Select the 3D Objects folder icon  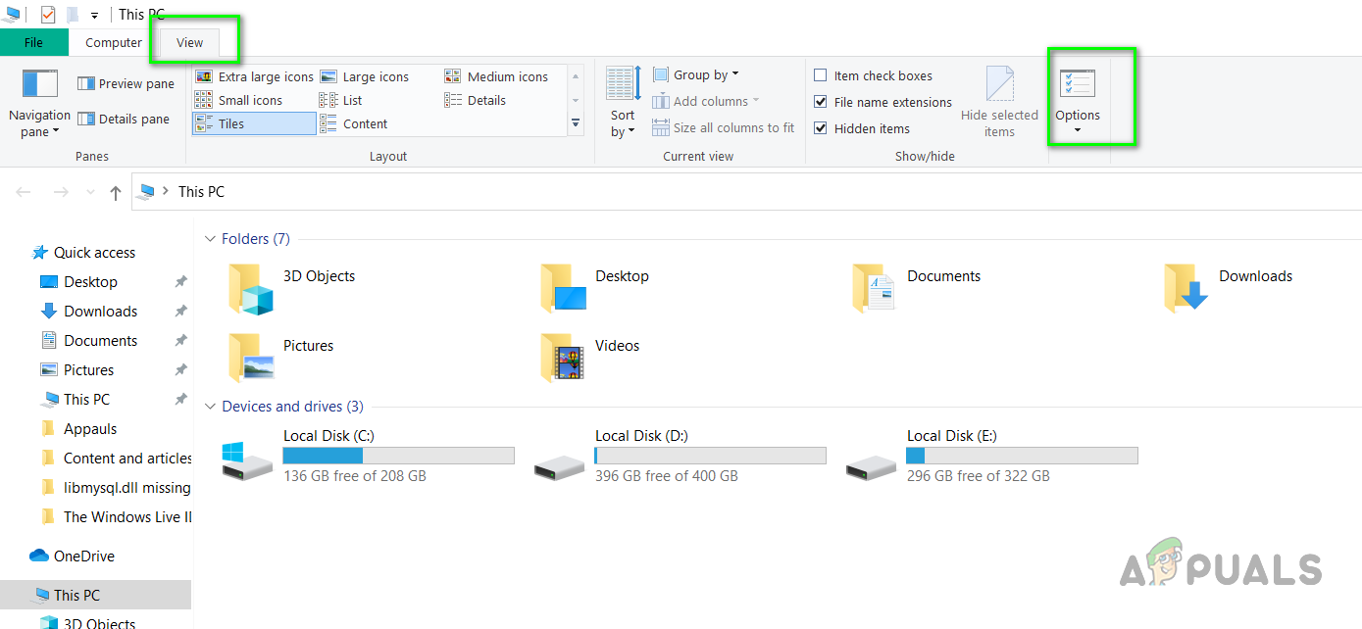(x=250, y=288)
